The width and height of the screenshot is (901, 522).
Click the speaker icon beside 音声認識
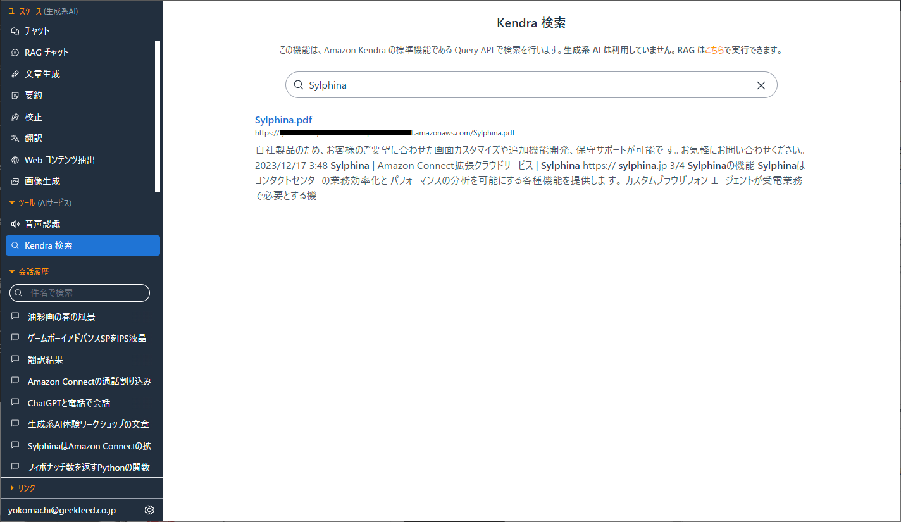(x=16, y=224)
